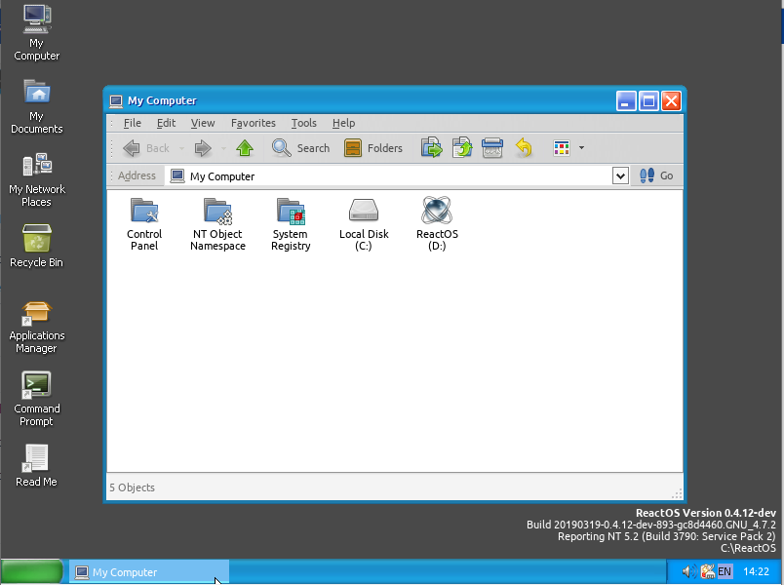Viewport: 784px width, 585px height.
Task: Open the View menu
Action: click(x=203, y=123)
